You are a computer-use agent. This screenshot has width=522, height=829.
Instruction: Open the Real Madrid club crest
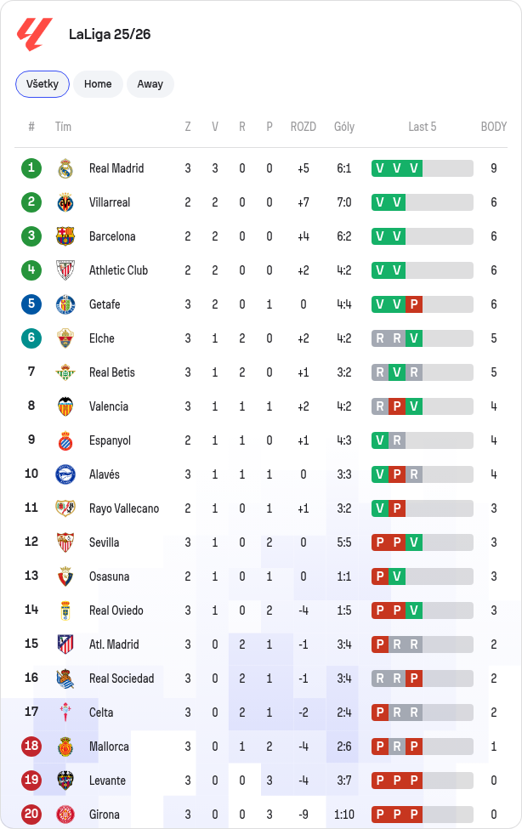point(65,168)
